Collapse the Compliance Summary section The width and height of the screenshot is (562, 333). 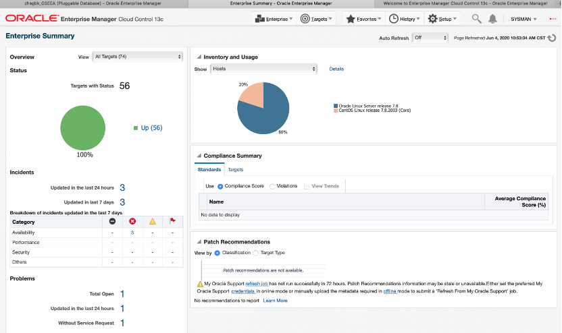coord(199,156)
